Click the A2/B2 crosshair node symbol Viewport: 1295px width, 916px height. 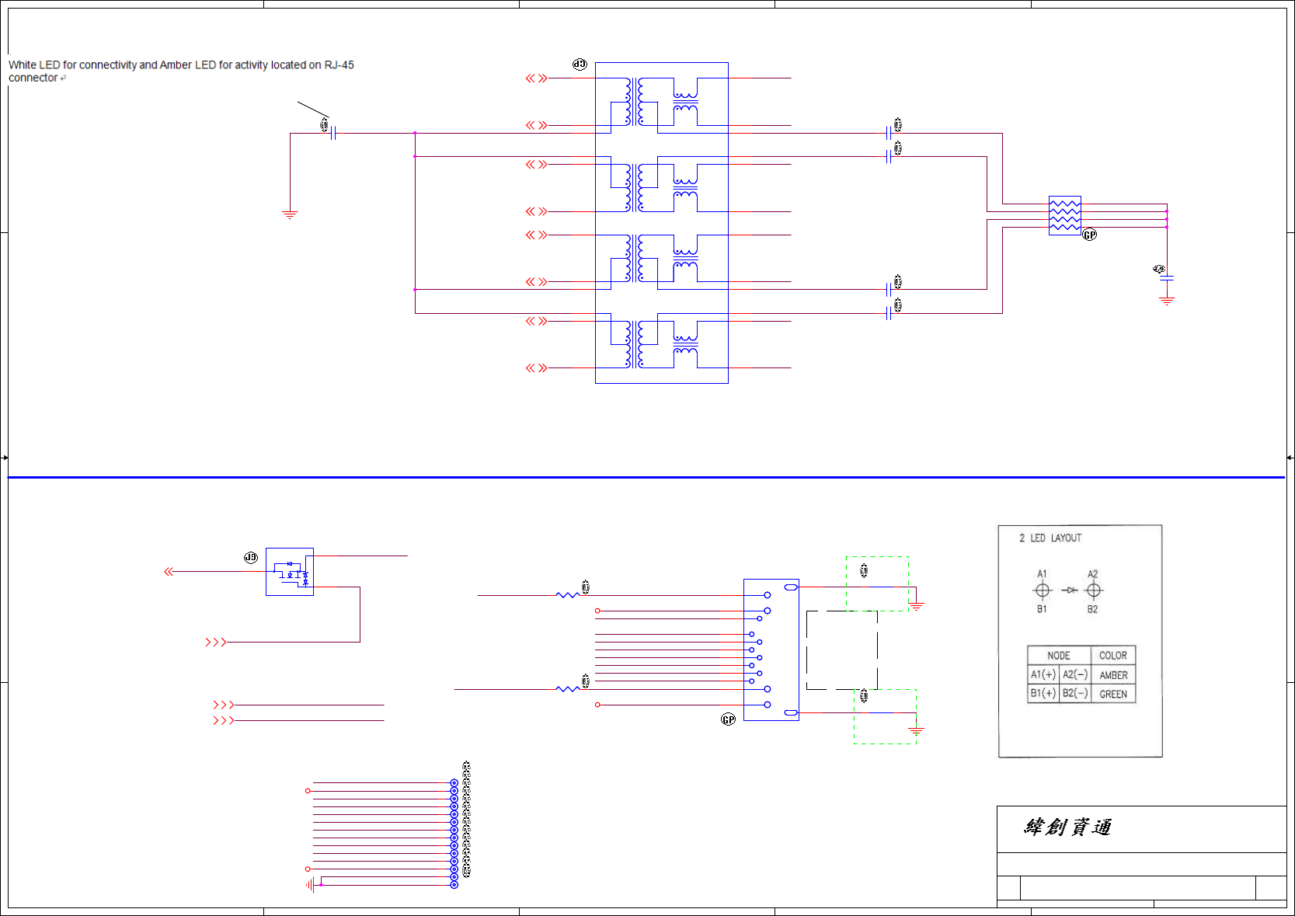point(1094,590)
